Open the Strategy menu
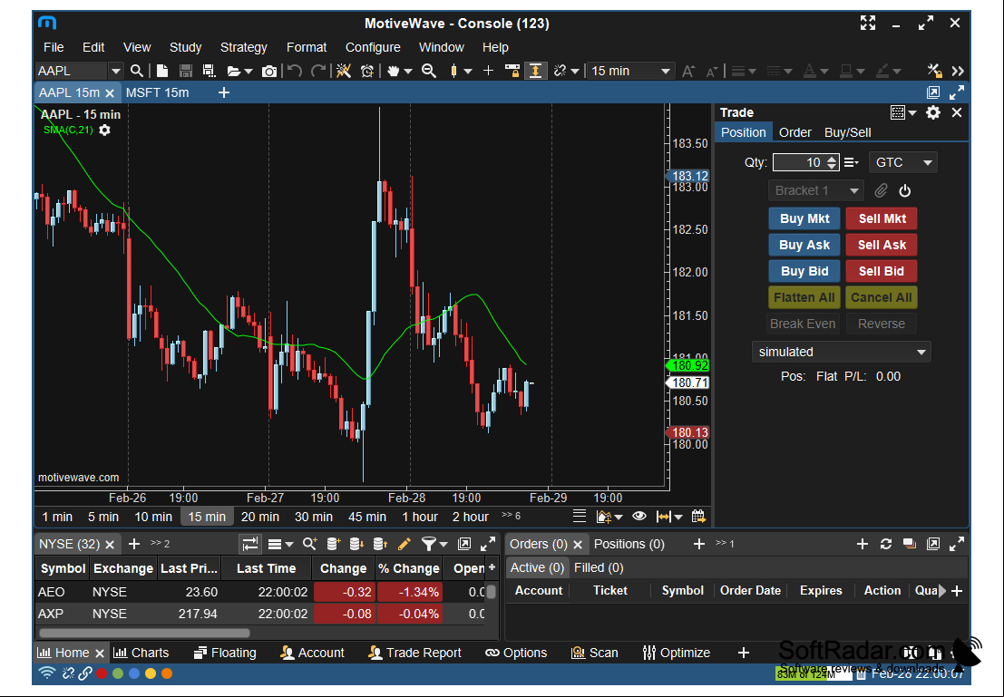Screen dimensions: 1004x697 (x=243, y=47)
